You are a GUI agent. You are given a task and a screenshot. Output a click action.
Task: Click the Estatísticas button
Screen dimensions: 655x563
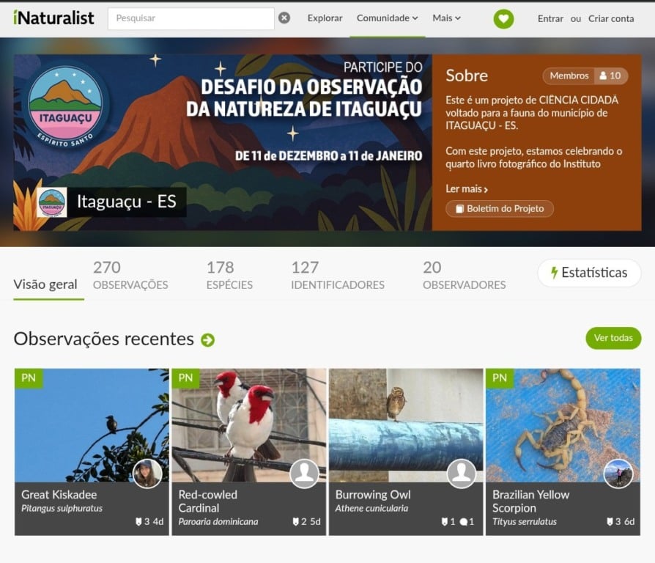(589, 273)
